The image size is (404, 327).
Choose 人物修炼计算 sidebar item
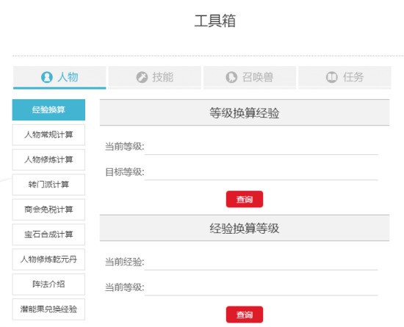click(x=48, y=159)
